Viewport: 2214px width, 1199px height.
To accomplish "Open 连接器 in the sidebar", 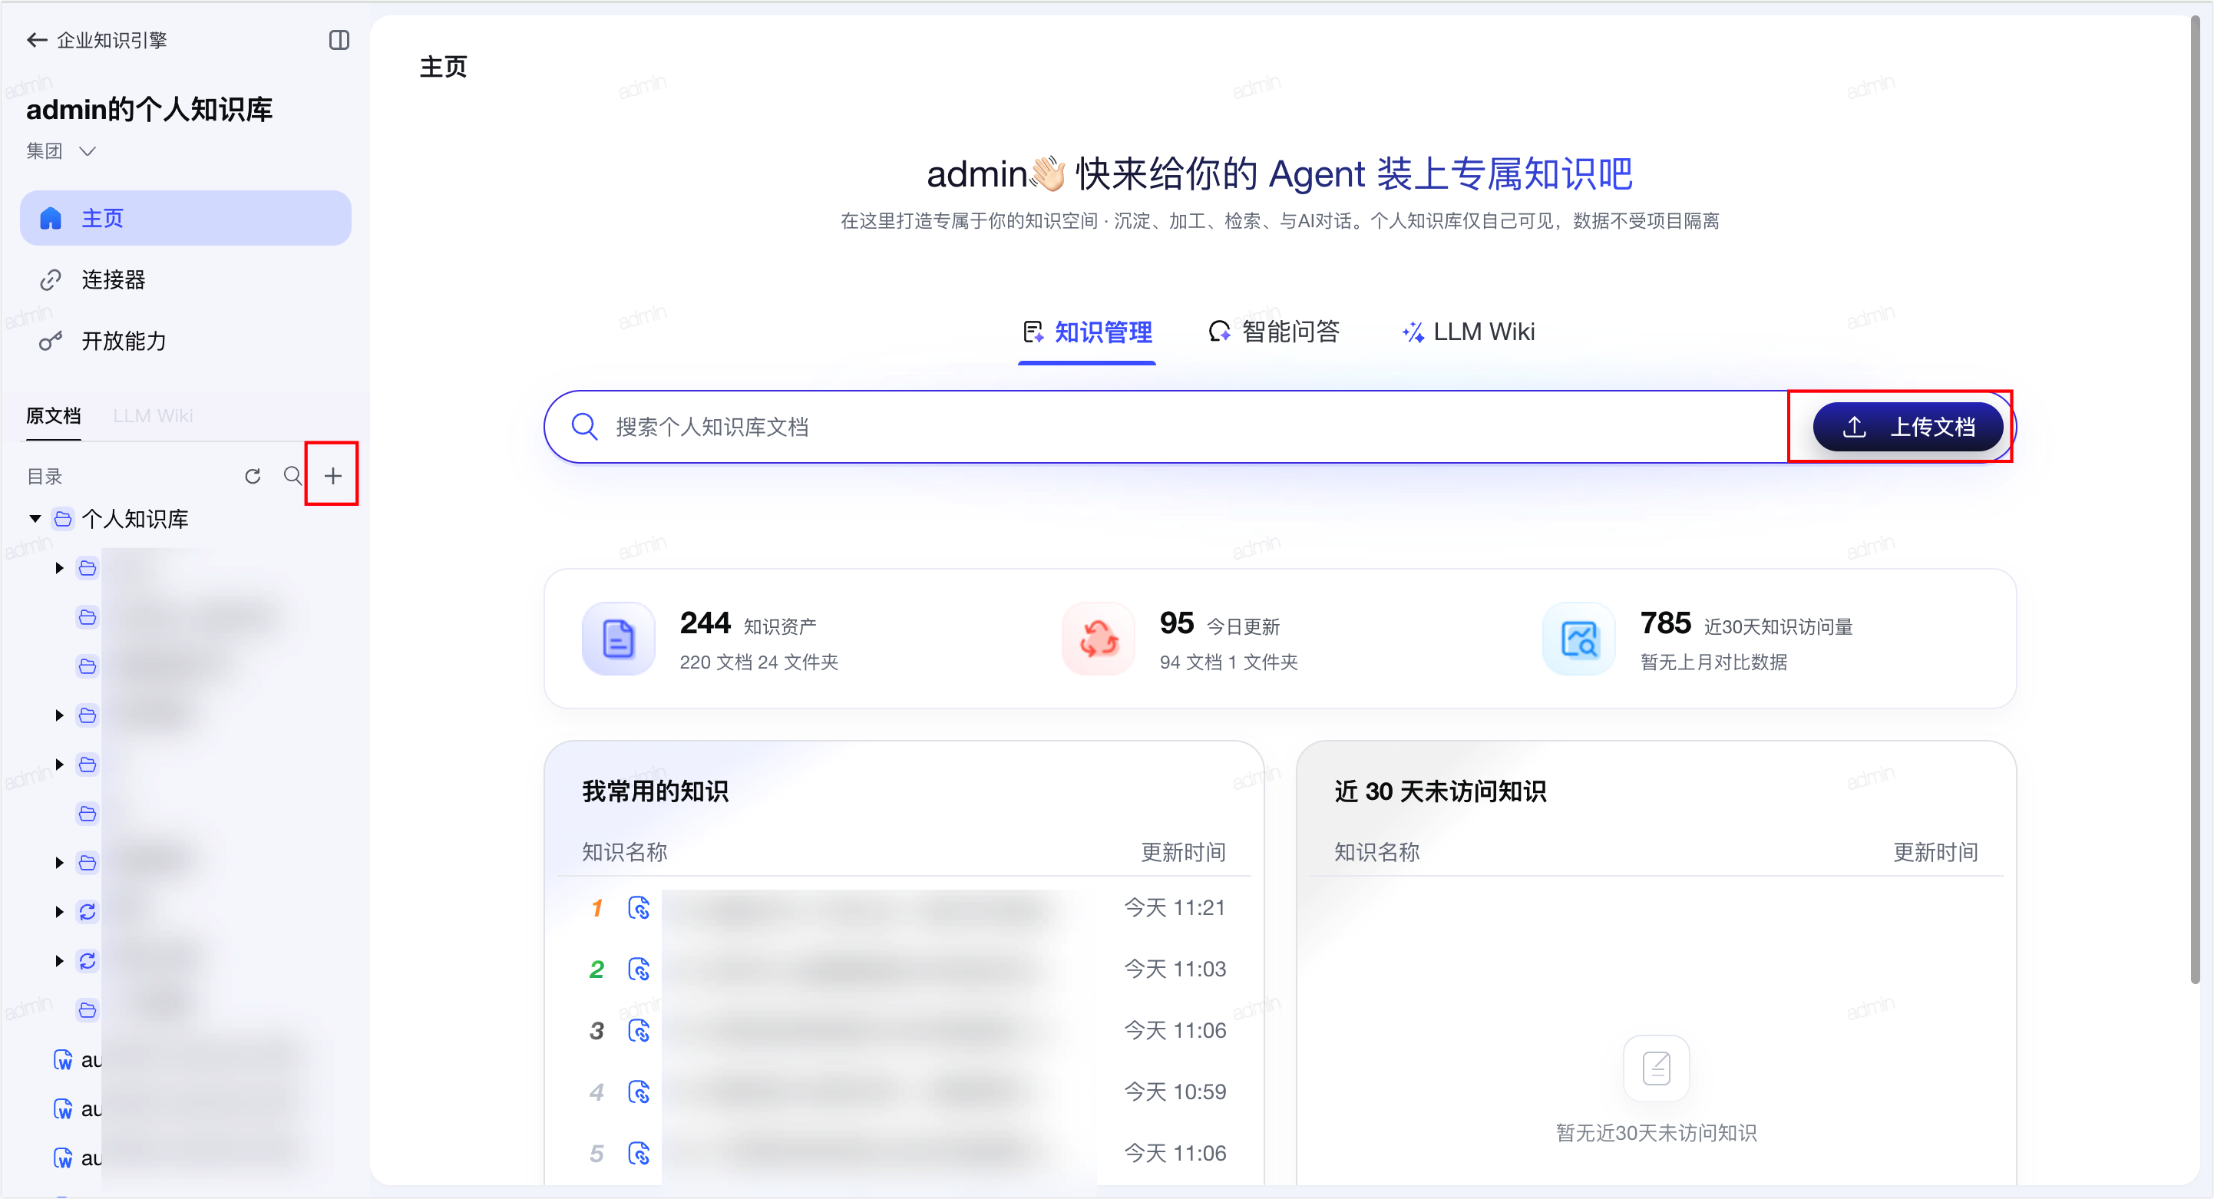I will tap(186, 279).
